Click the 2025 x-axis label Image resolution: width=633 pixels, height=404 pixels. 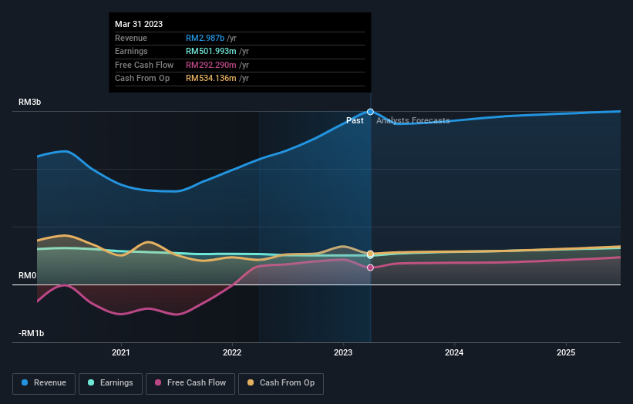click(x=566, y=352)
